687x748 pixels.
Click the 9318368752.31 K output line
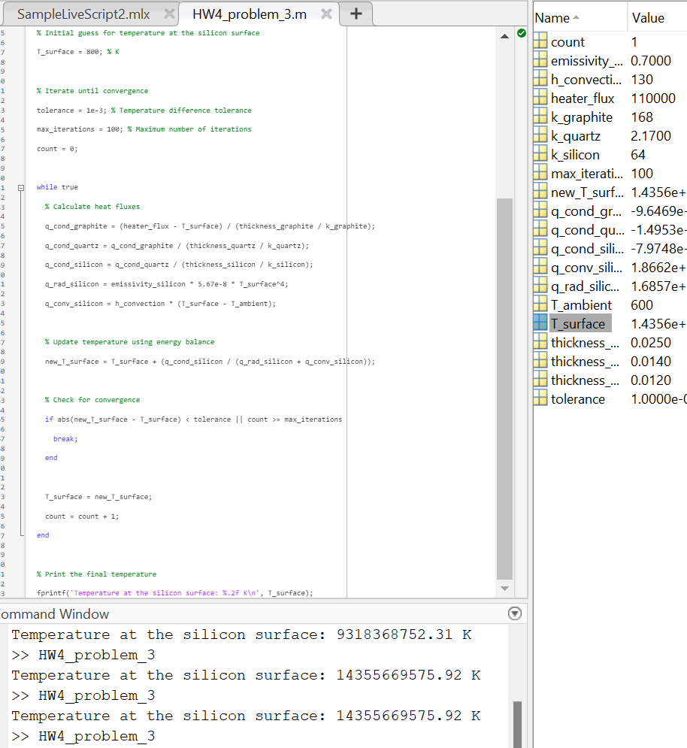241,634
